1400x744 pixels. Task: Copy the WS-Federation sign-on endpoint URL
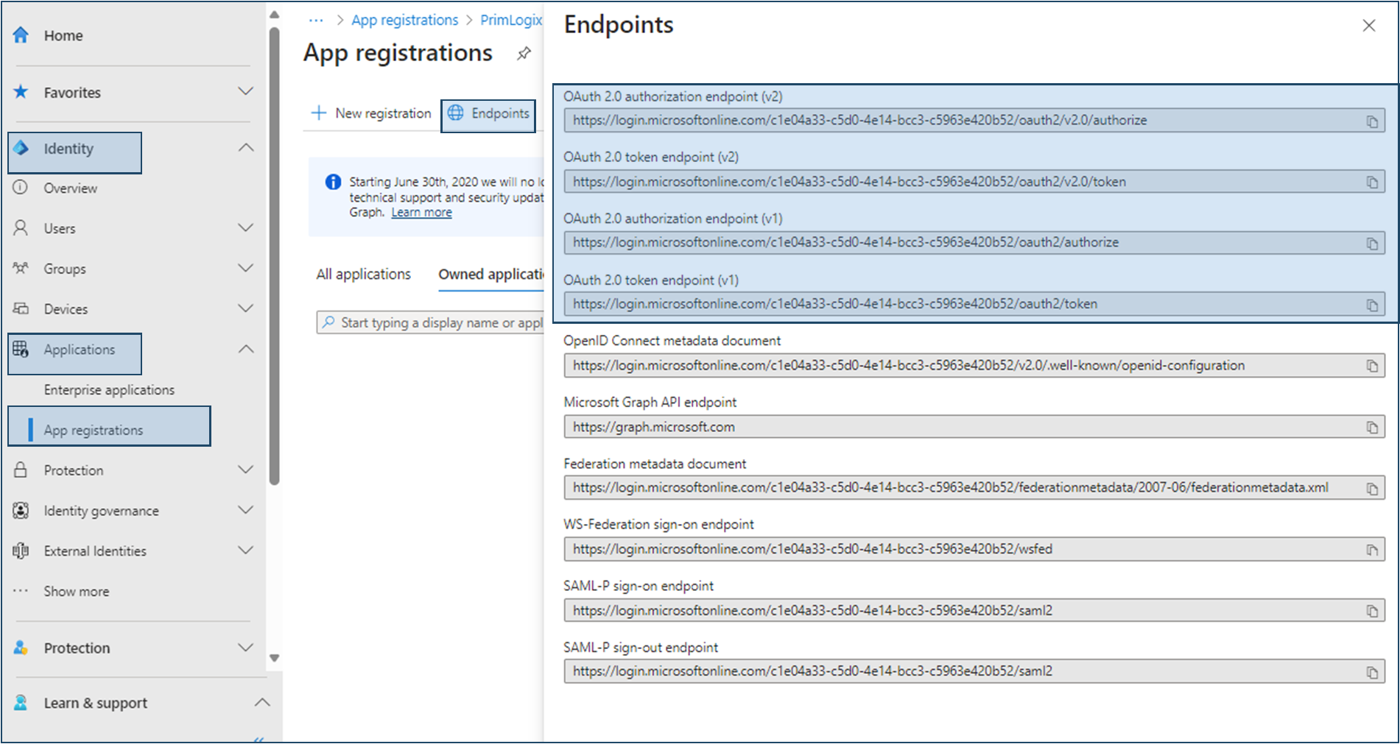1372,550
